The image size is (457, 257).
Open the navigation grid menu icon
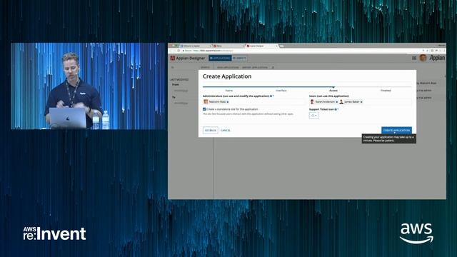(414, 59)
